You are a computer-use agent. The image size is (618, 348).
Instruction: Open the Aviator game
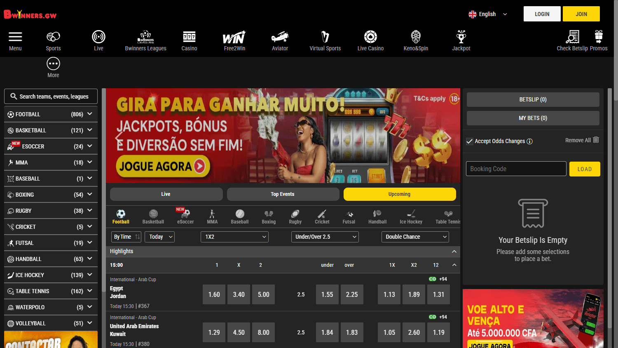pyautogui.click(x=280, y=40)
